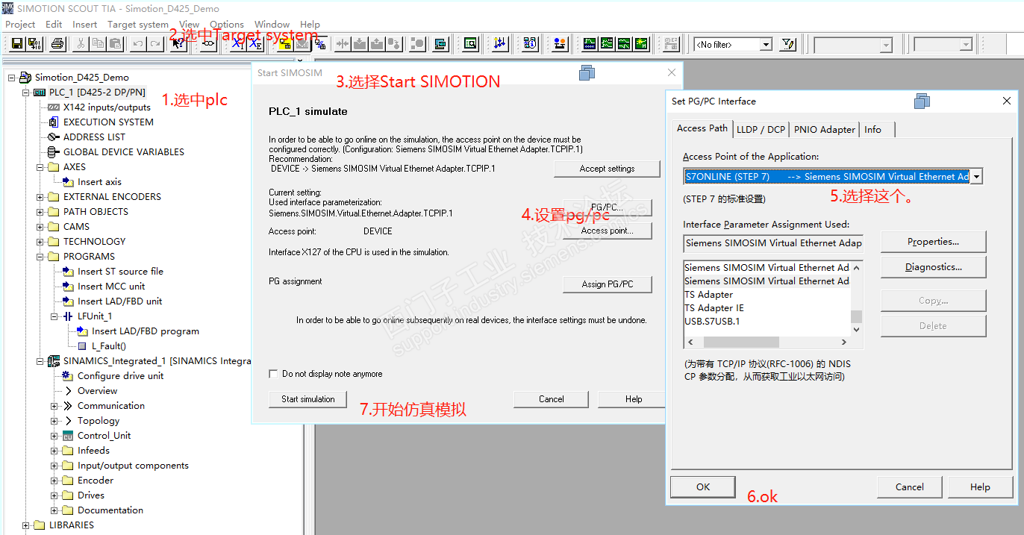
Task: Open the Insert menu
Action: click(84, 24)
